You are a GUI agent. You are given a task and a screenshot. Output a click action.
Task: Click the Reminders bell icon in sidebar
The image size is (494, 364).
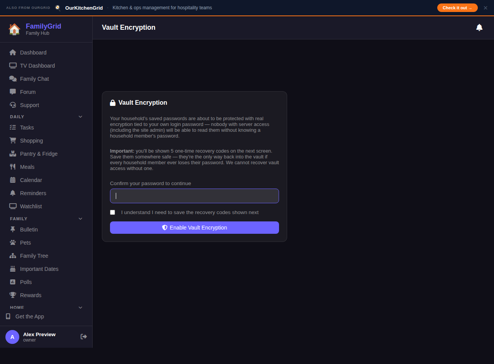coord(13,193)
